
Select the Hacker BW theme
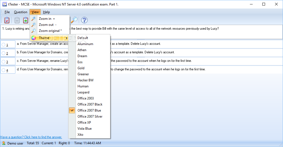tap(90, 80)
